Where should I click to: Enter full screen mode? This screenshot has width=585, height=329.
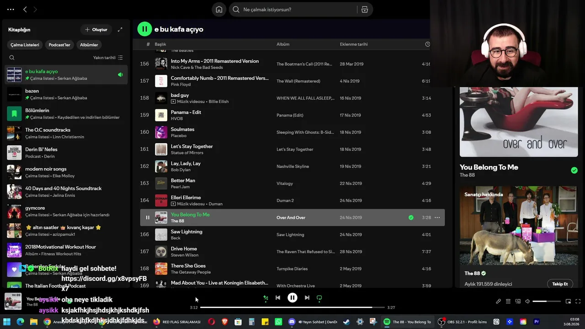578,302
